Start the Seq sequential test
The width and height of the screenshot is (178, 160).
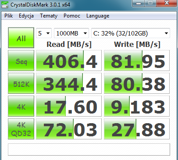pos(21,60)
